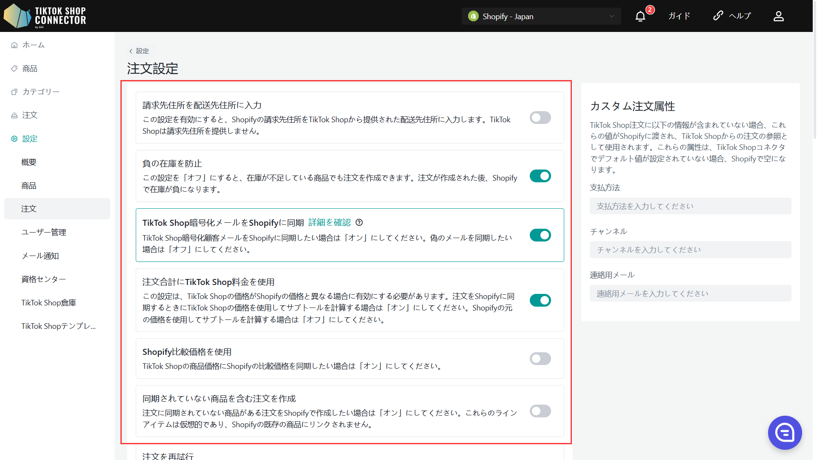Click the カスタム注文属性 heading
This screenshot has height=460, width=817.
tap(632, 106)
